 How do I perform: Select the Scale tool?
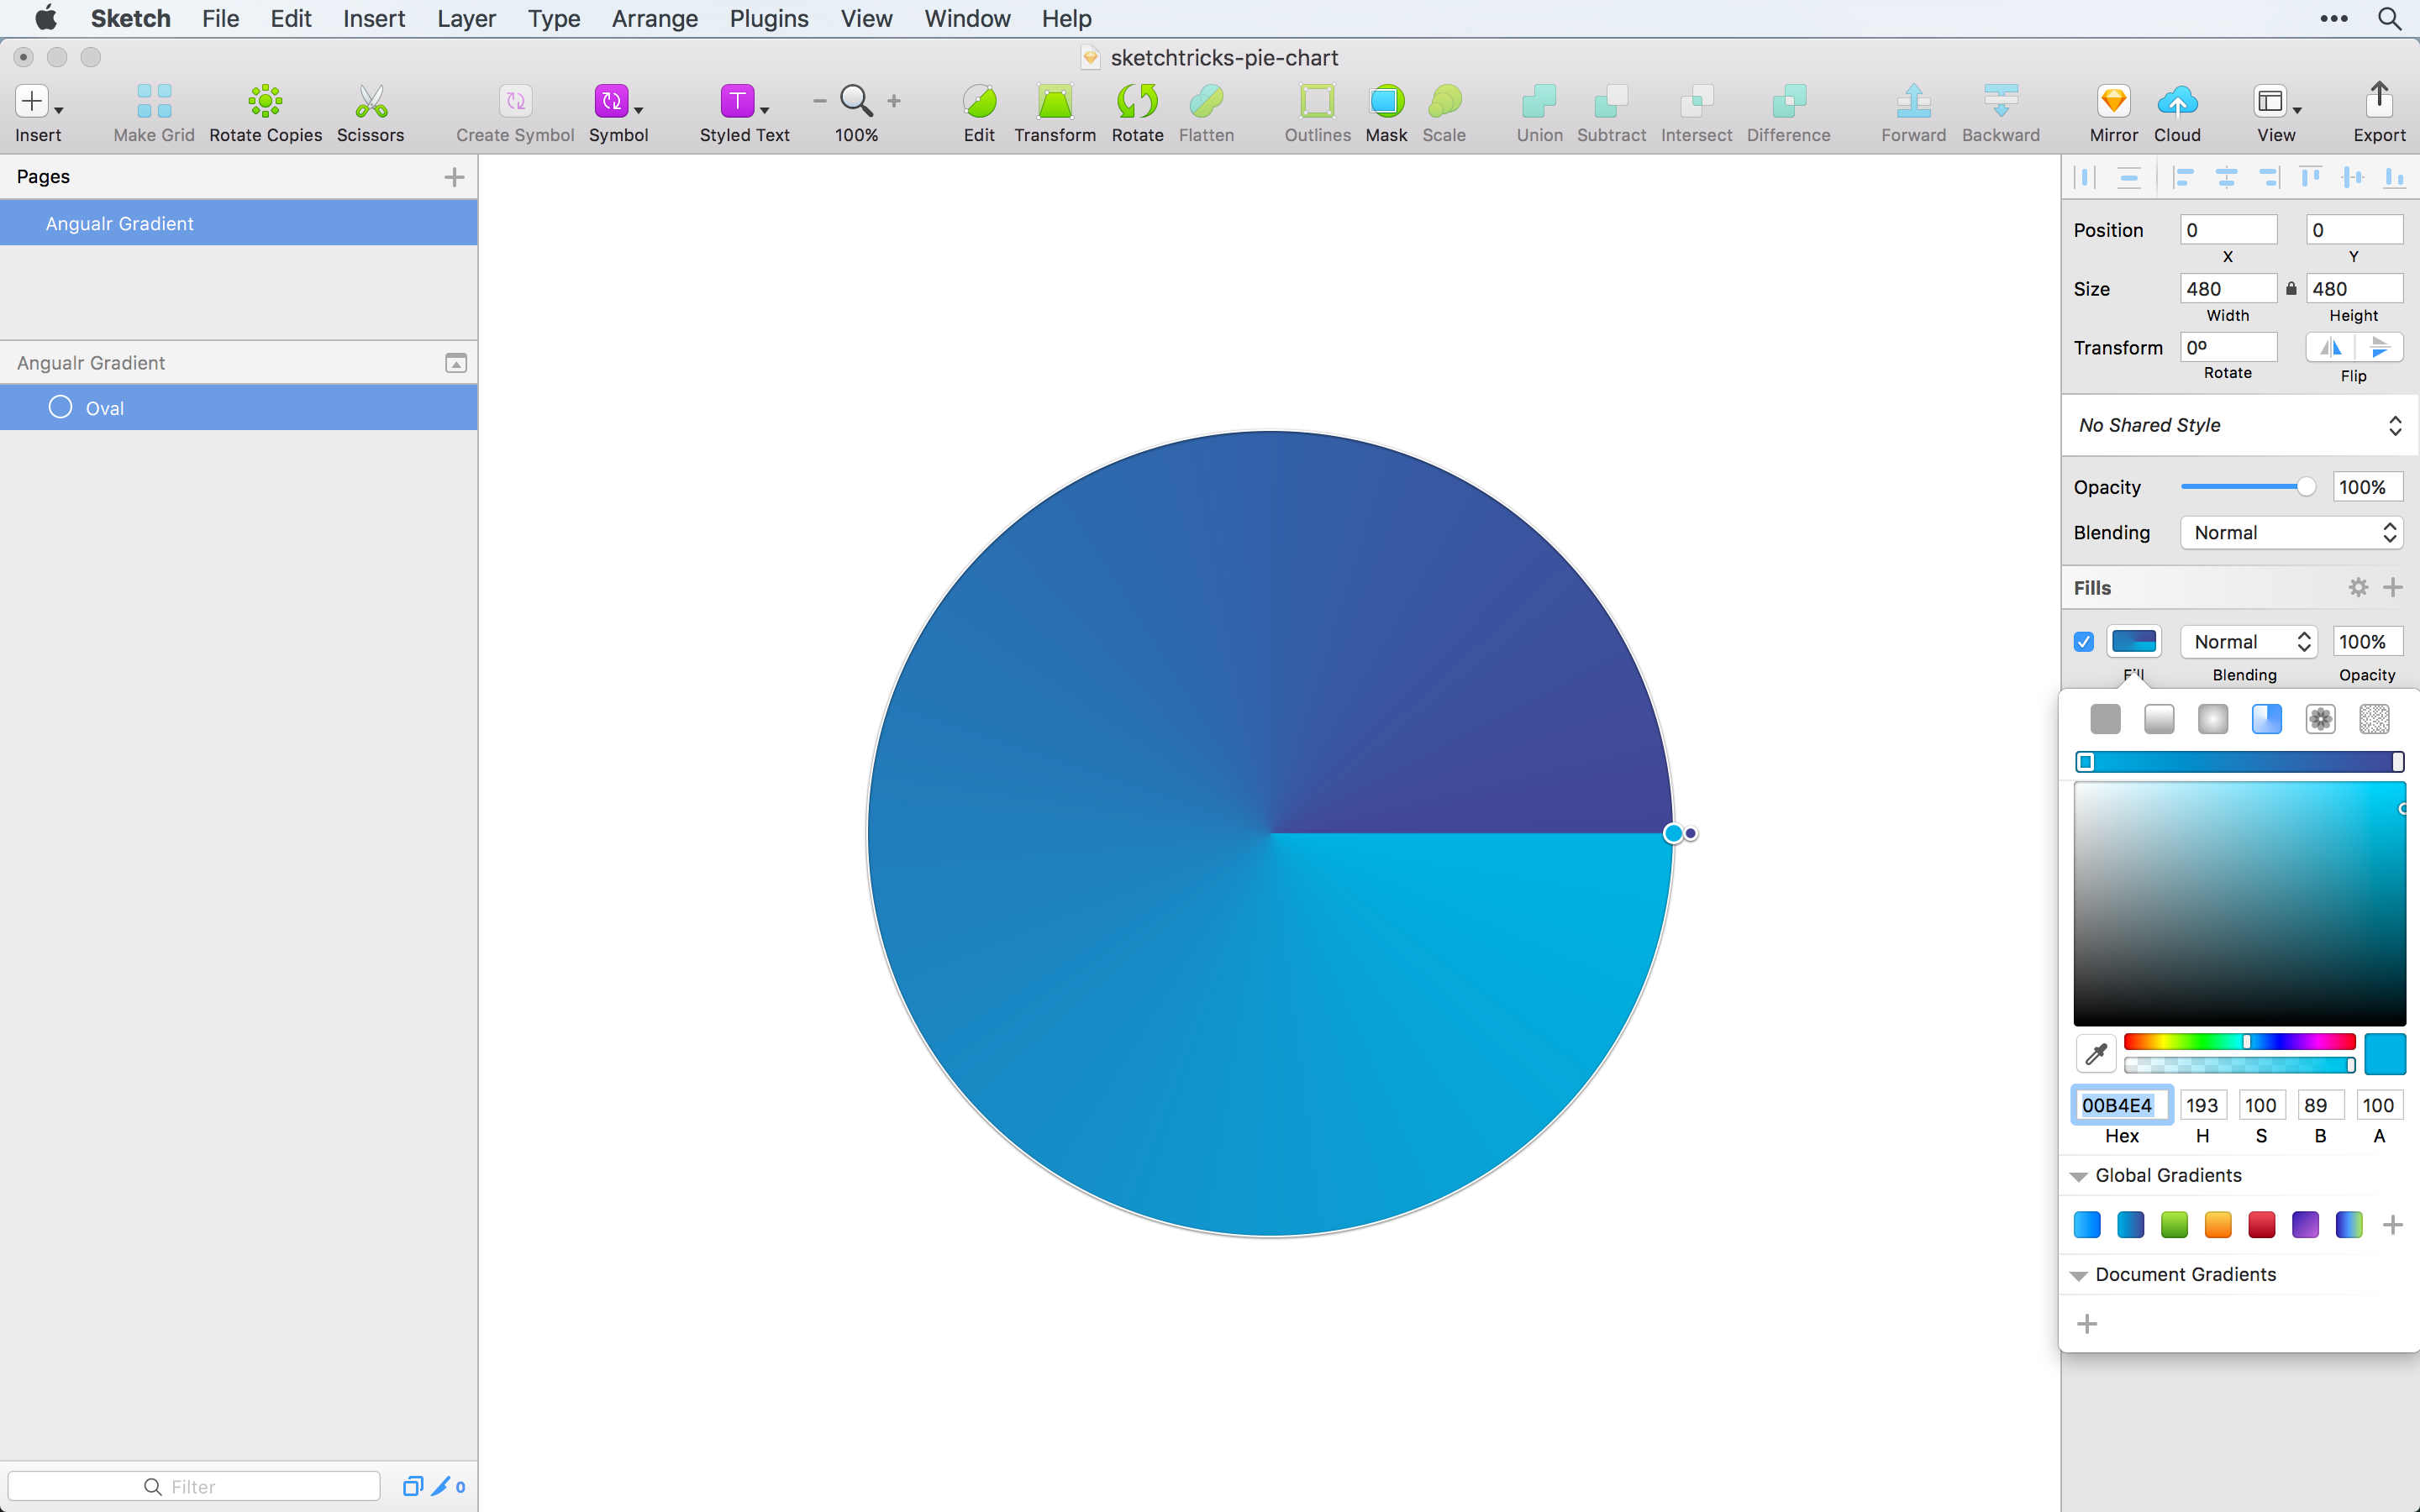click(x=1444, y=110)
